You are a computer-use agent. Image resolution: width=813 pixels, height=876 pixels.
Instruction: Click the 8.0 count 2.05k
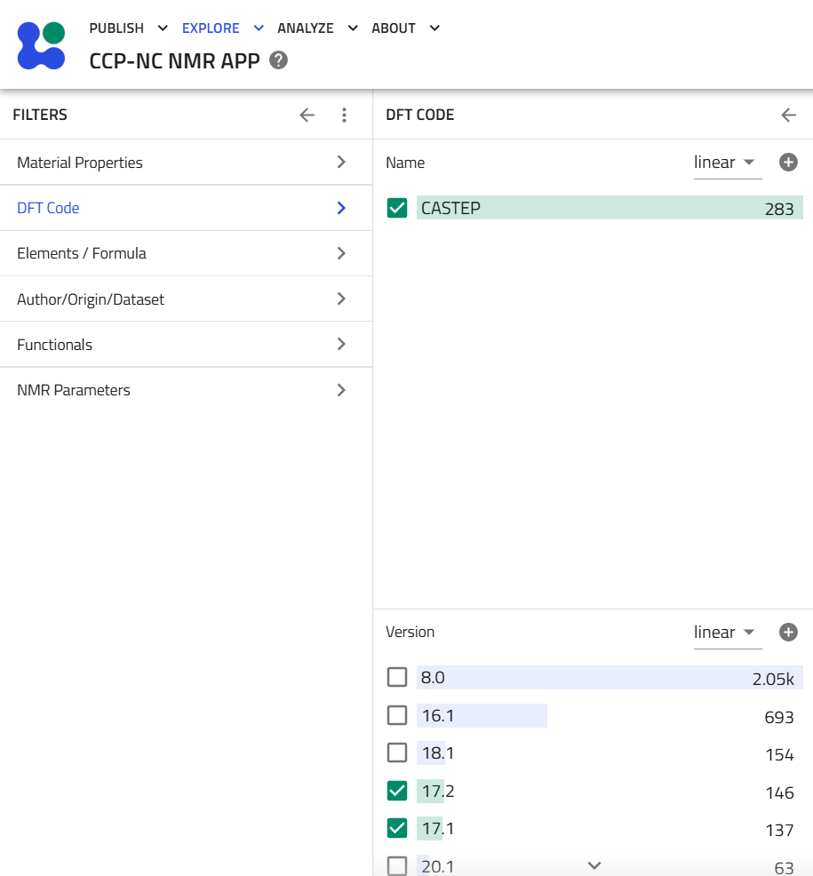point(773,679)
